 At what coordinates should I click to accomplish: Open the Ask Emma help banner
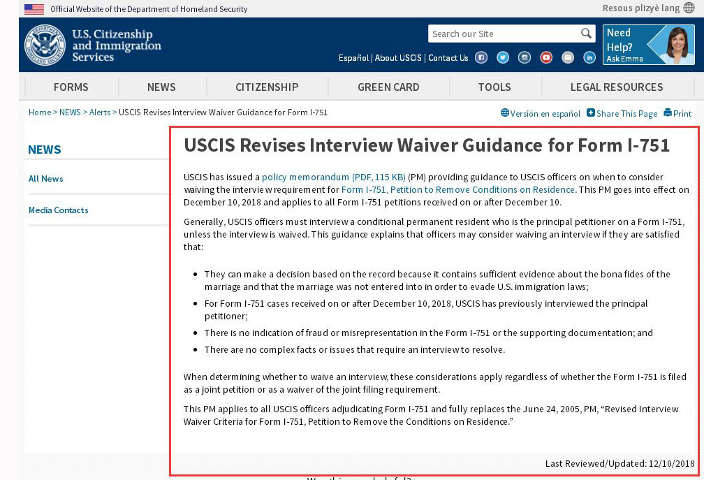coord(648,45)
